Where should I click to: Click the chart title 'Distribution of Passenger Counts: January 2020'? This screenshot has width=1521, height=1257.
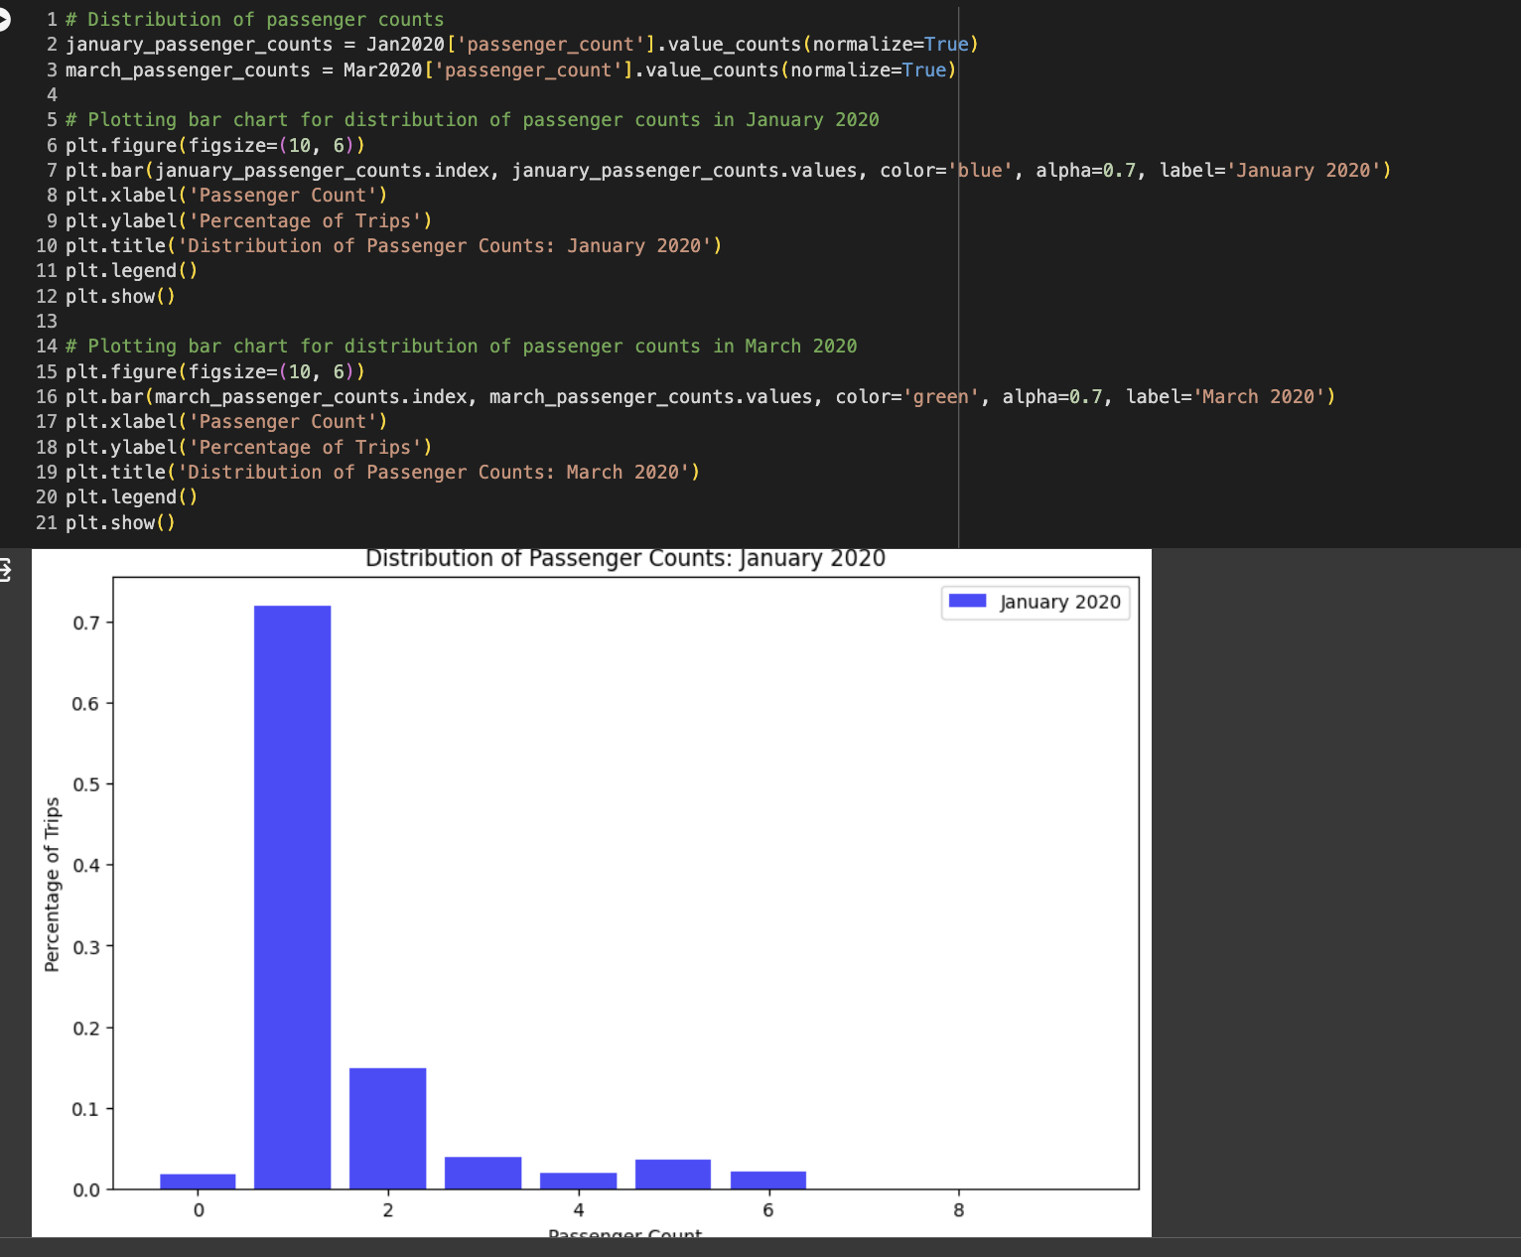coord(625,558)
